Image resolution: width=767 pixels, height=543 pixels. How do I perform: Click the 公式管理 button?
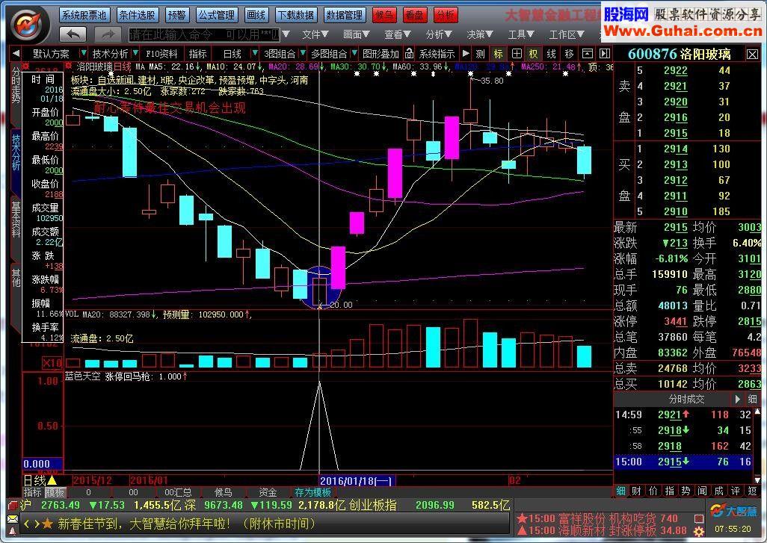point(216,15)
